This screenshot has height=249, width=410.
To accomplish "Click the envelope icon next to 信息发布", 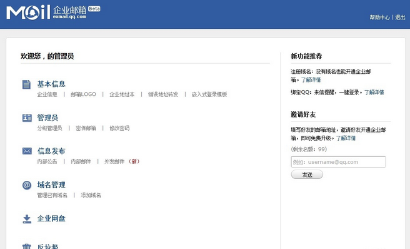I will click(x=27, y=151).
